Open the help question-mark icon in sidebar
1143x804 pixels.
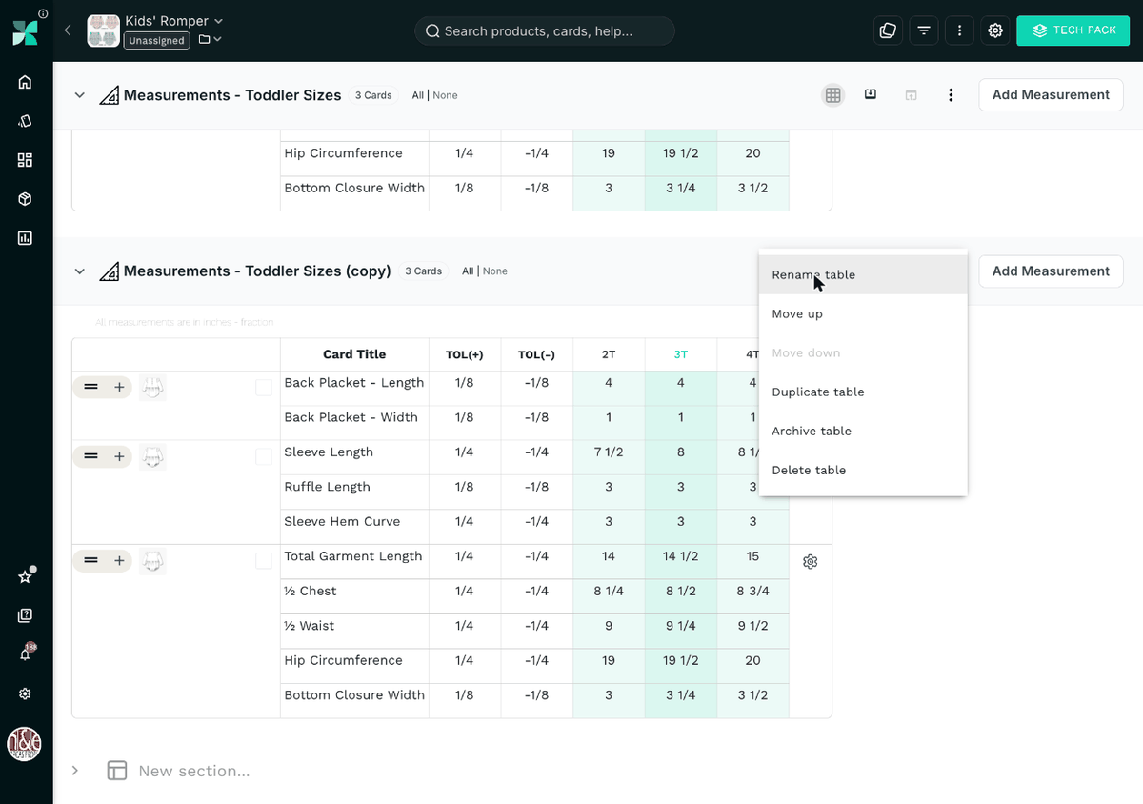[26, 615]
